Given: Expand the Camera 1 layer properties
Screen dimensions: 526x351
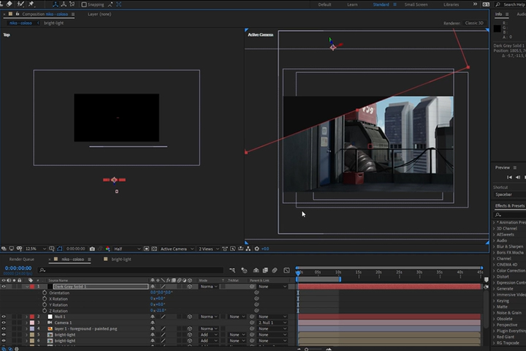Looking at the screenshot, I should point(27,322).
